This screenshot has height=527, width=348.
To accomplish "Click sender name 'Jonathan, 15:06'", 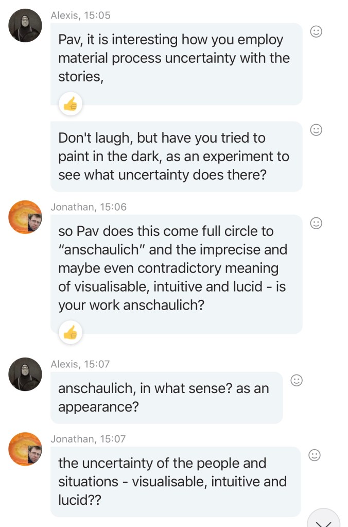I will coord(88,207).
